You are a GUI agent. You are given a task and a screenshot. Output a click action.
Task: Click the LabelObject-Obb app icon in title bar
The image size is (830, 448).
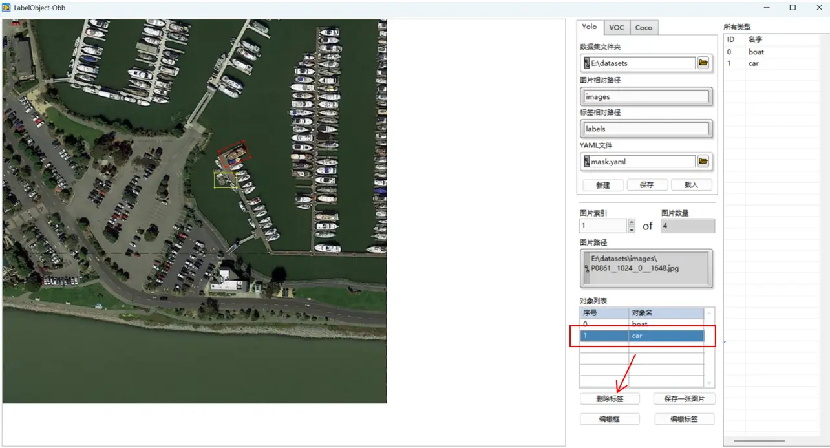(6, 8)
